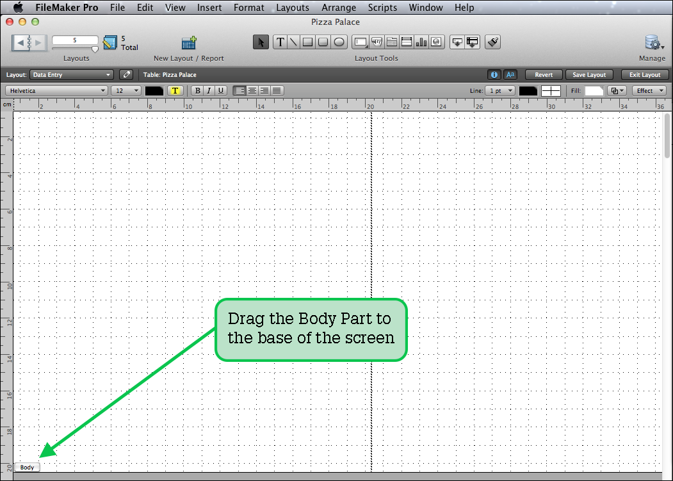Open the FileMaker Pro application menu
The height and width of the screenshot is (481, 673).
pos(67,7)
